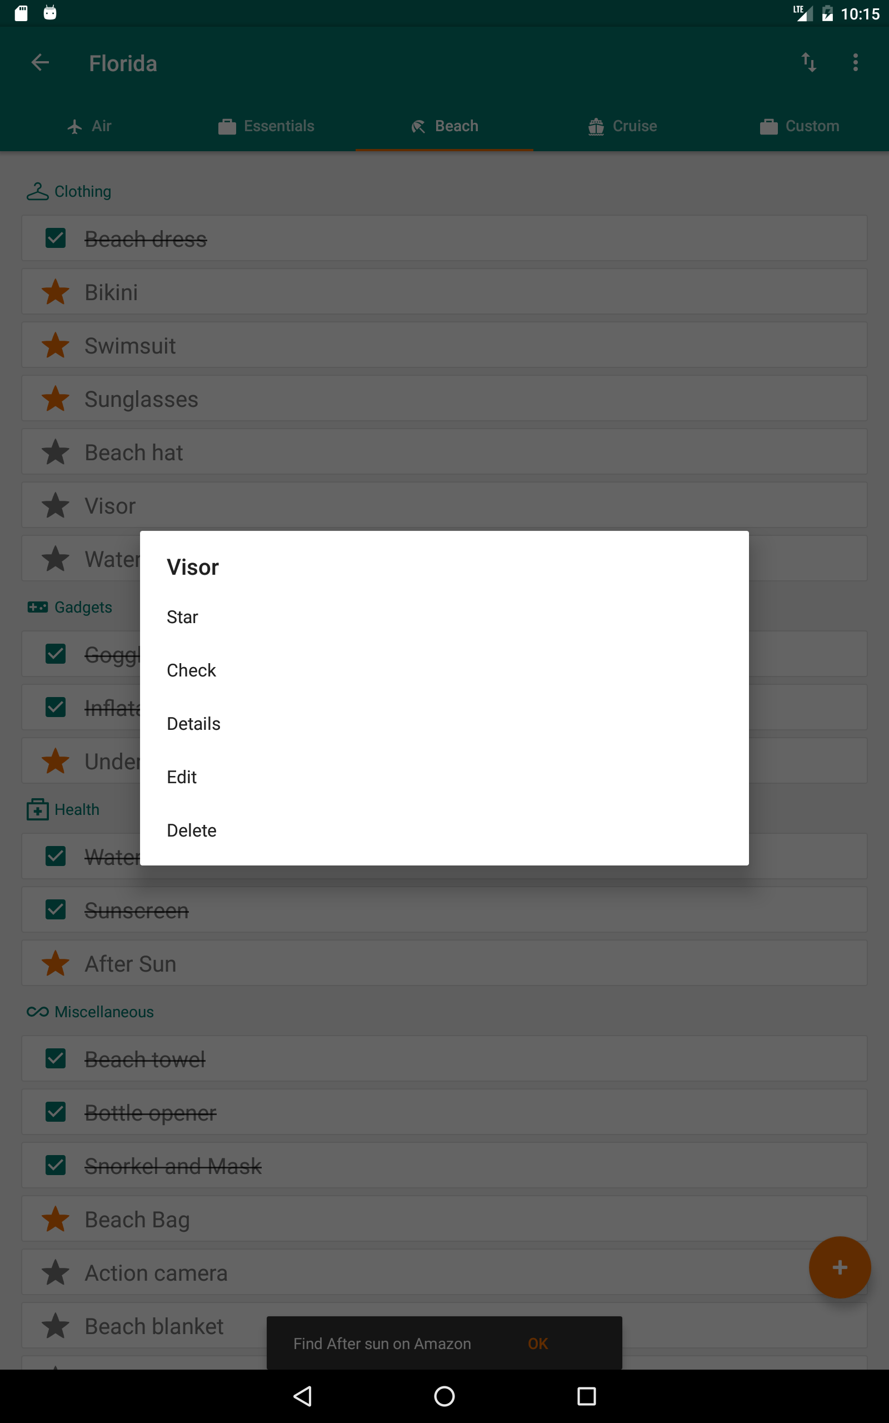Tap the back arrow next to Florida
Screen dimensions: 889x1423
click(x=40, y=62)
